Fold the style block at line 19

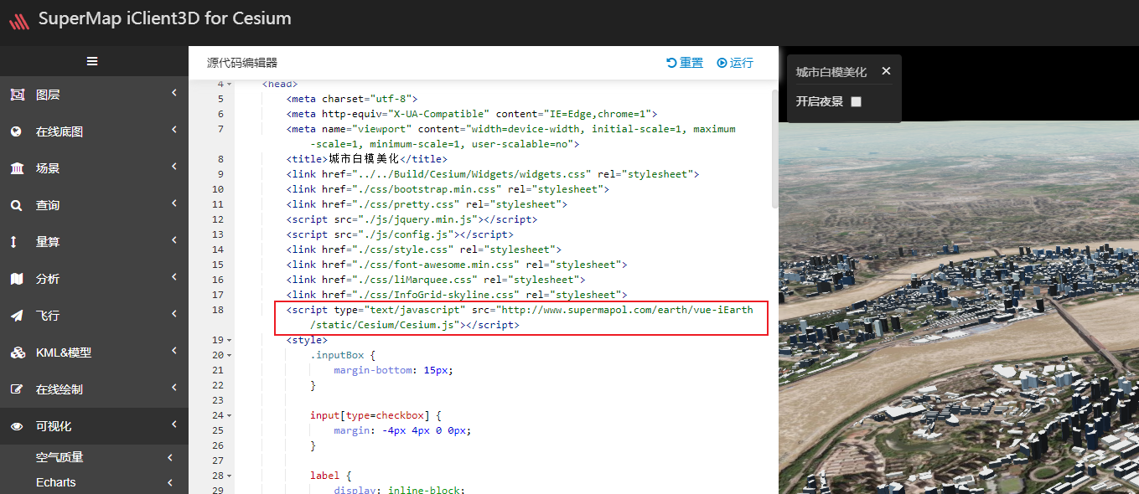click(x=229, y=340)
